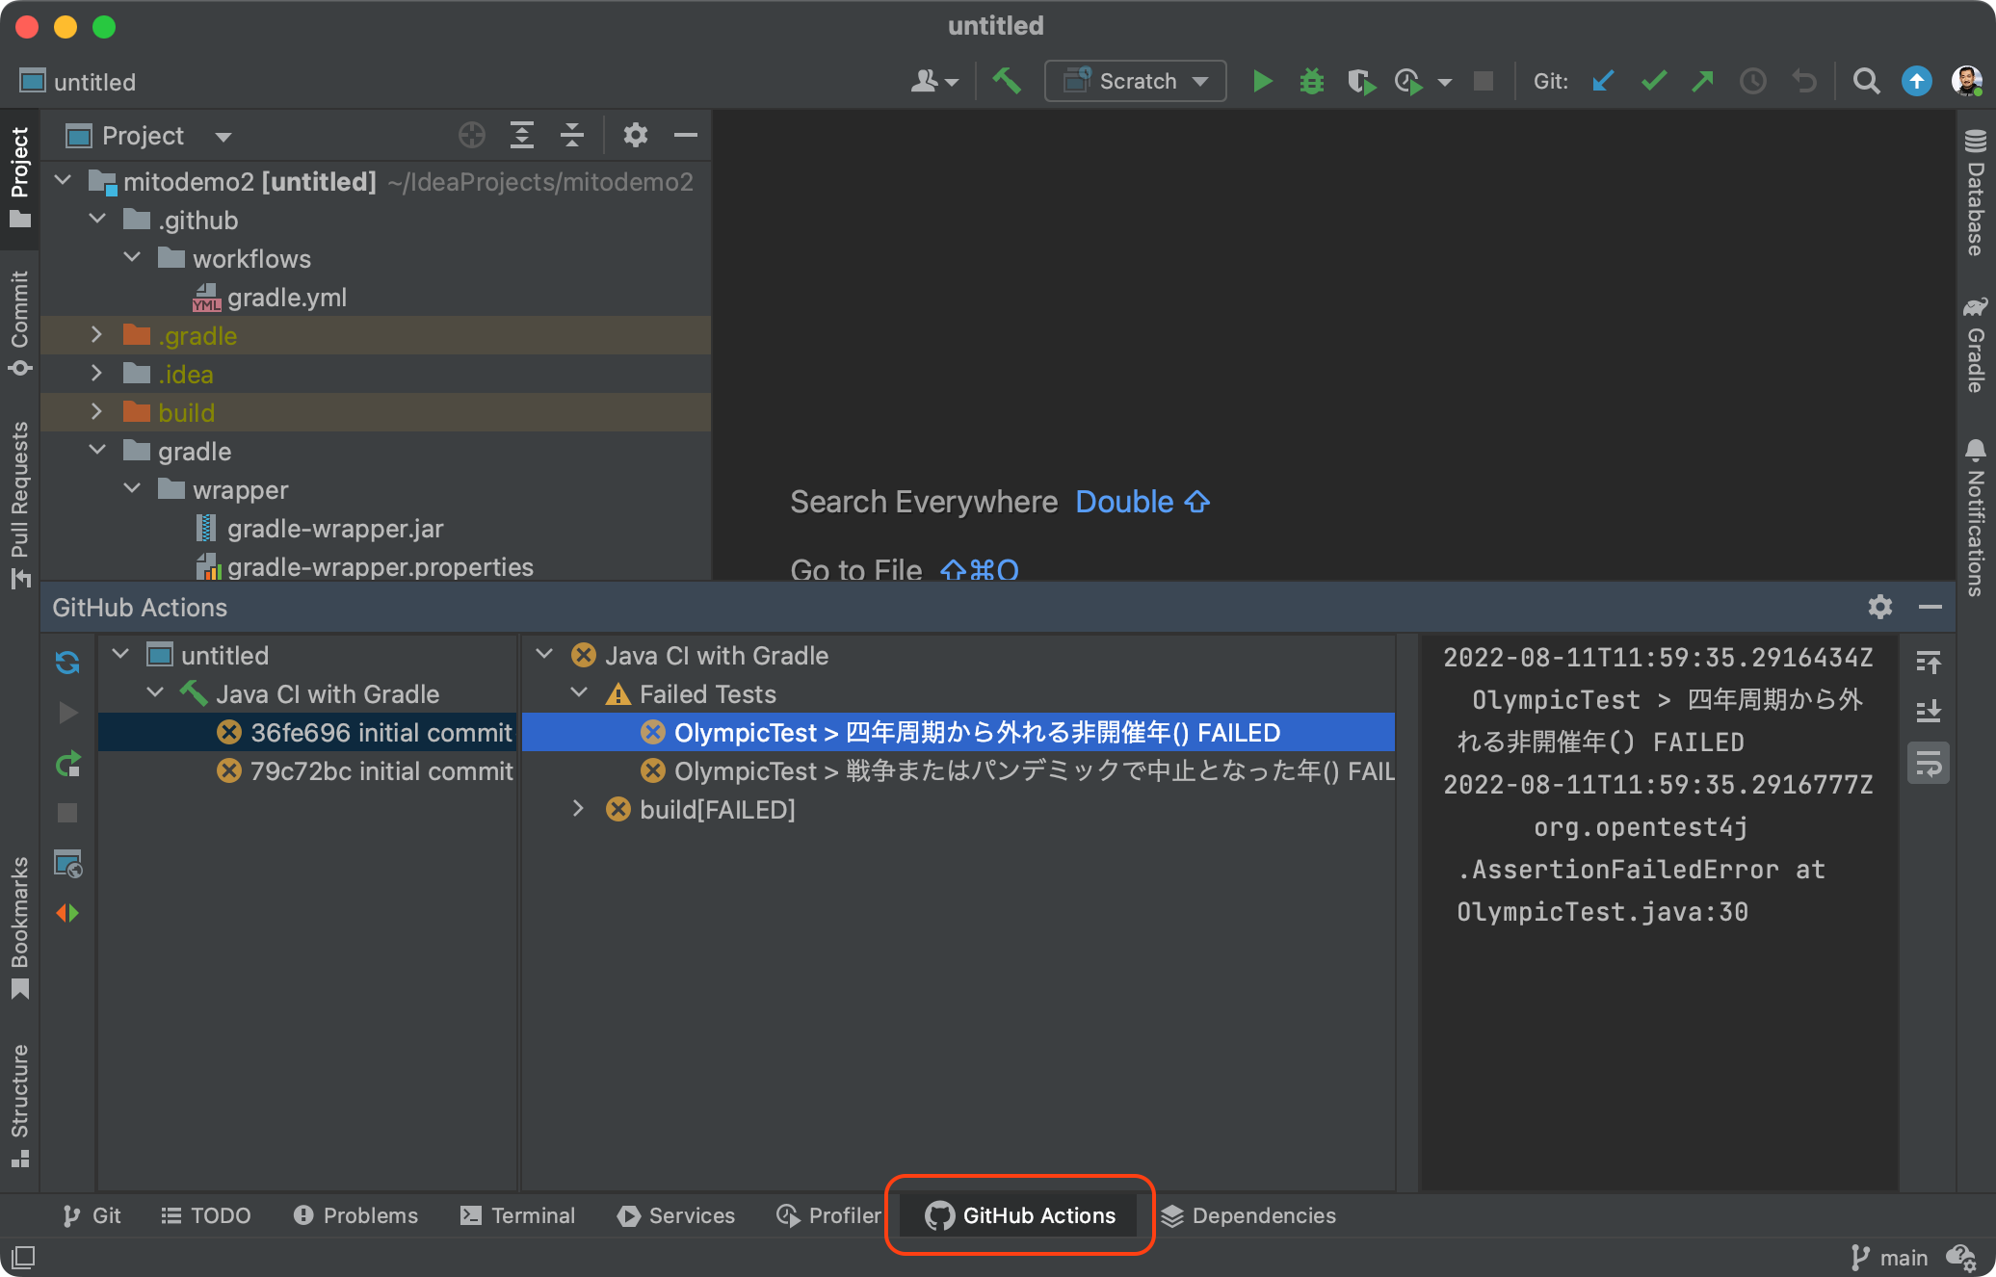Hide the GitHub Actions panel
Image resolution: width=1996 pixels, height=1277 pixels.
[x=1930, y=607]
